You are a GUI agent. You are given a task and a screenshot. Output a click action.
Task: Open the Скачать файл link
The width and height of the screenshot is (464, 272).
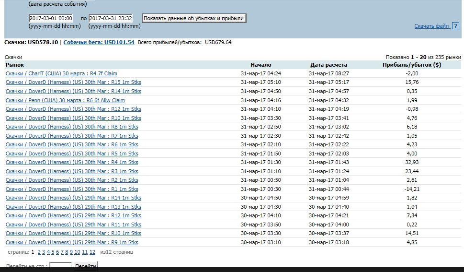pos(432,26)
